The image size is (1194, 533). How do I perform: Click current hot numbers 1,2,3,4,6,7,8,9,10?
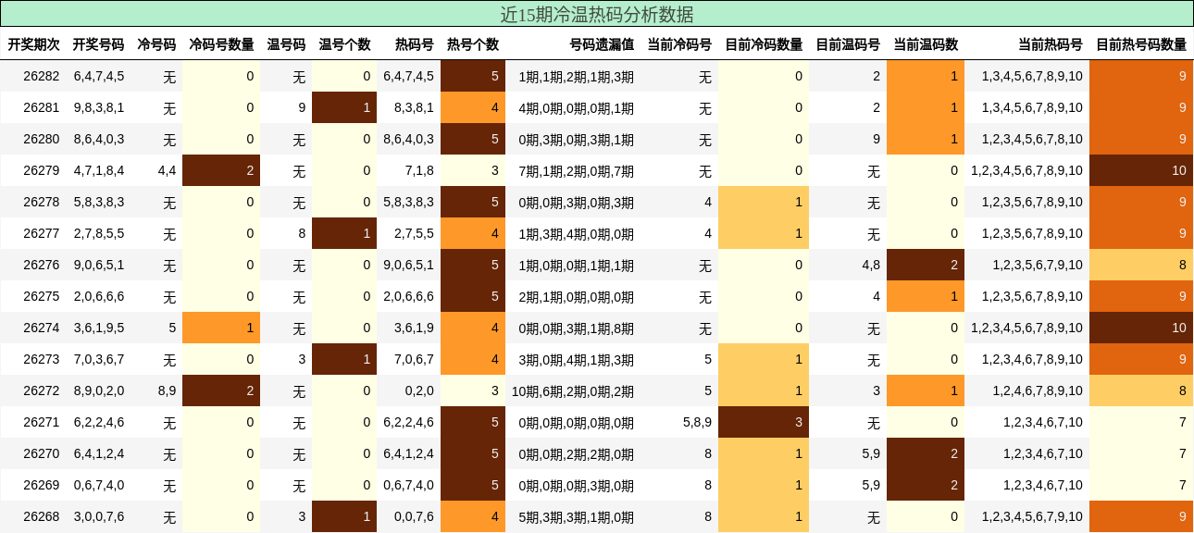pyautogui.click(x=1032, y=359)
